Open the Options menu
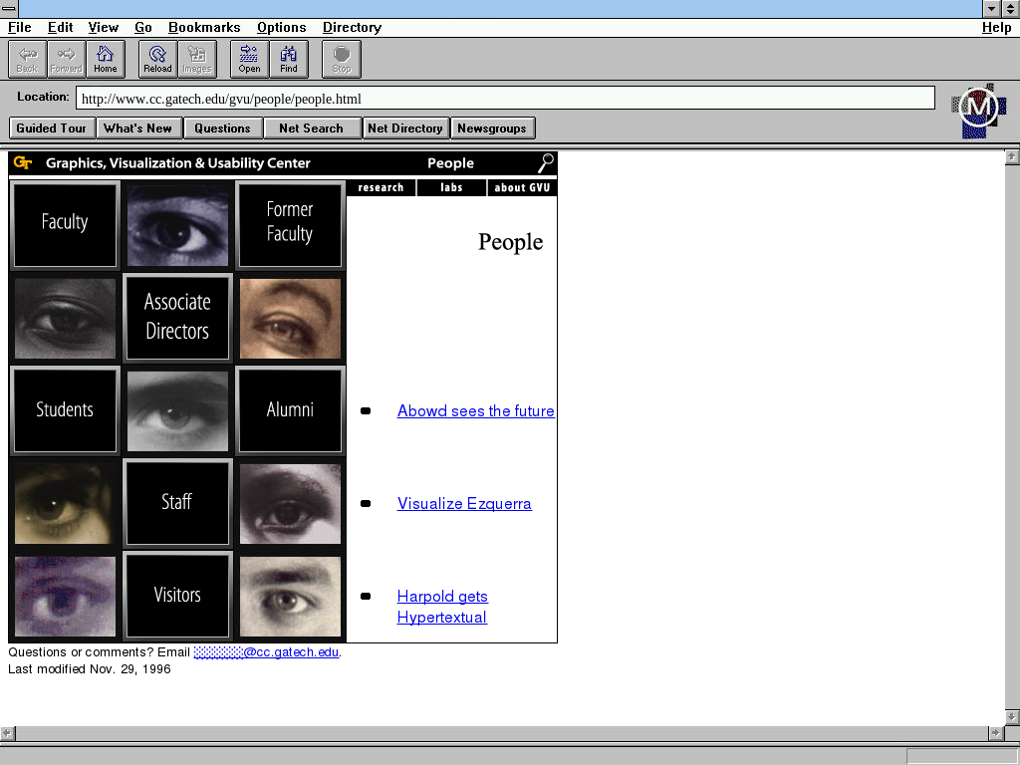Image resolution: width=1020 pixels, height=765 pixels. [281, 27]
